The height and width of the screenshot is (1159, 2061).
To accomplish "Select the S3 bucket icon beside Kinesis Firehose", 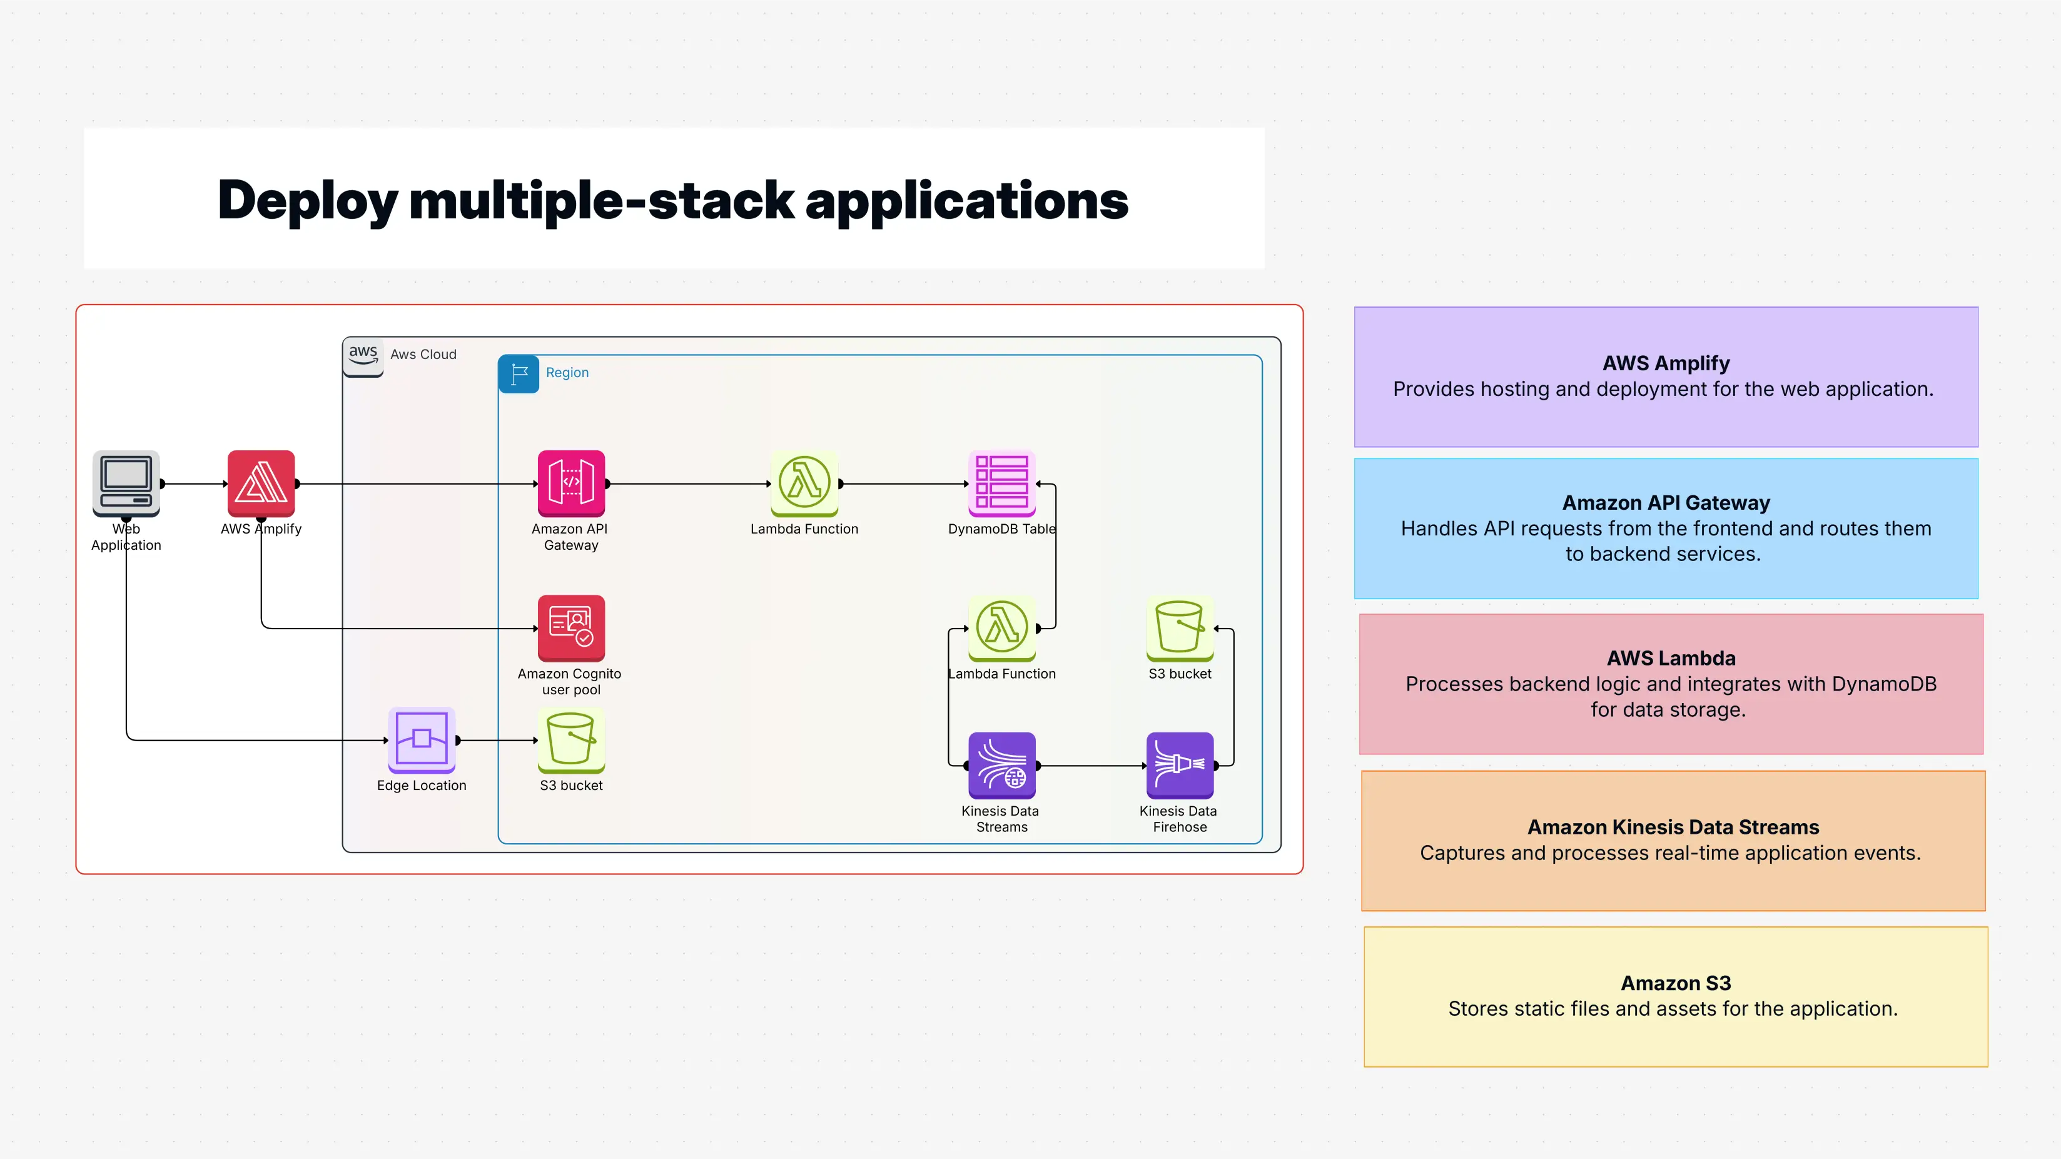I will (x=1179, y=629).
